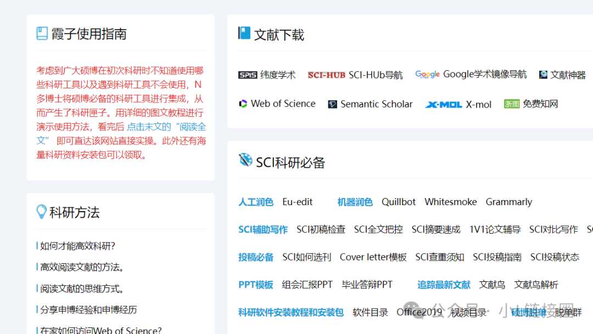Click the 纬度学术 SPIS logo icon

point(248,75)
